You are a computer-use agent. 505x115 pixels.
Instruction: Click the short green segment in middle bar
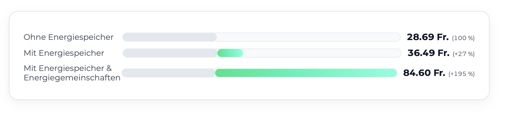[x=230, y=53]
